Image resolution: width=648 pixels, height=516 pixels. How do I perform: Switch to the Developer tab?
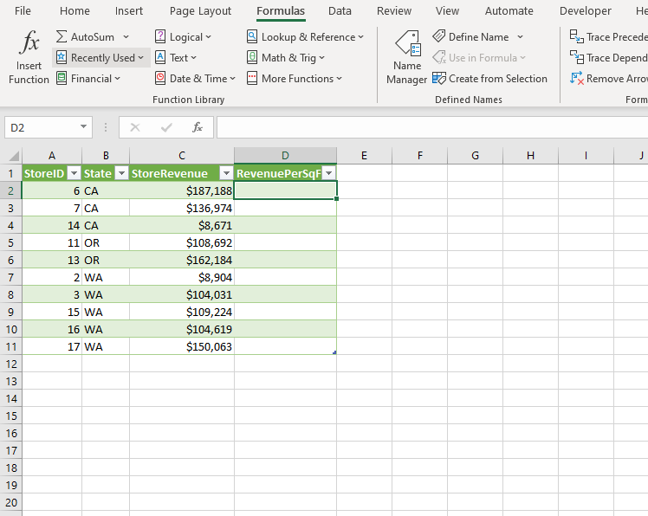(585, 10)
